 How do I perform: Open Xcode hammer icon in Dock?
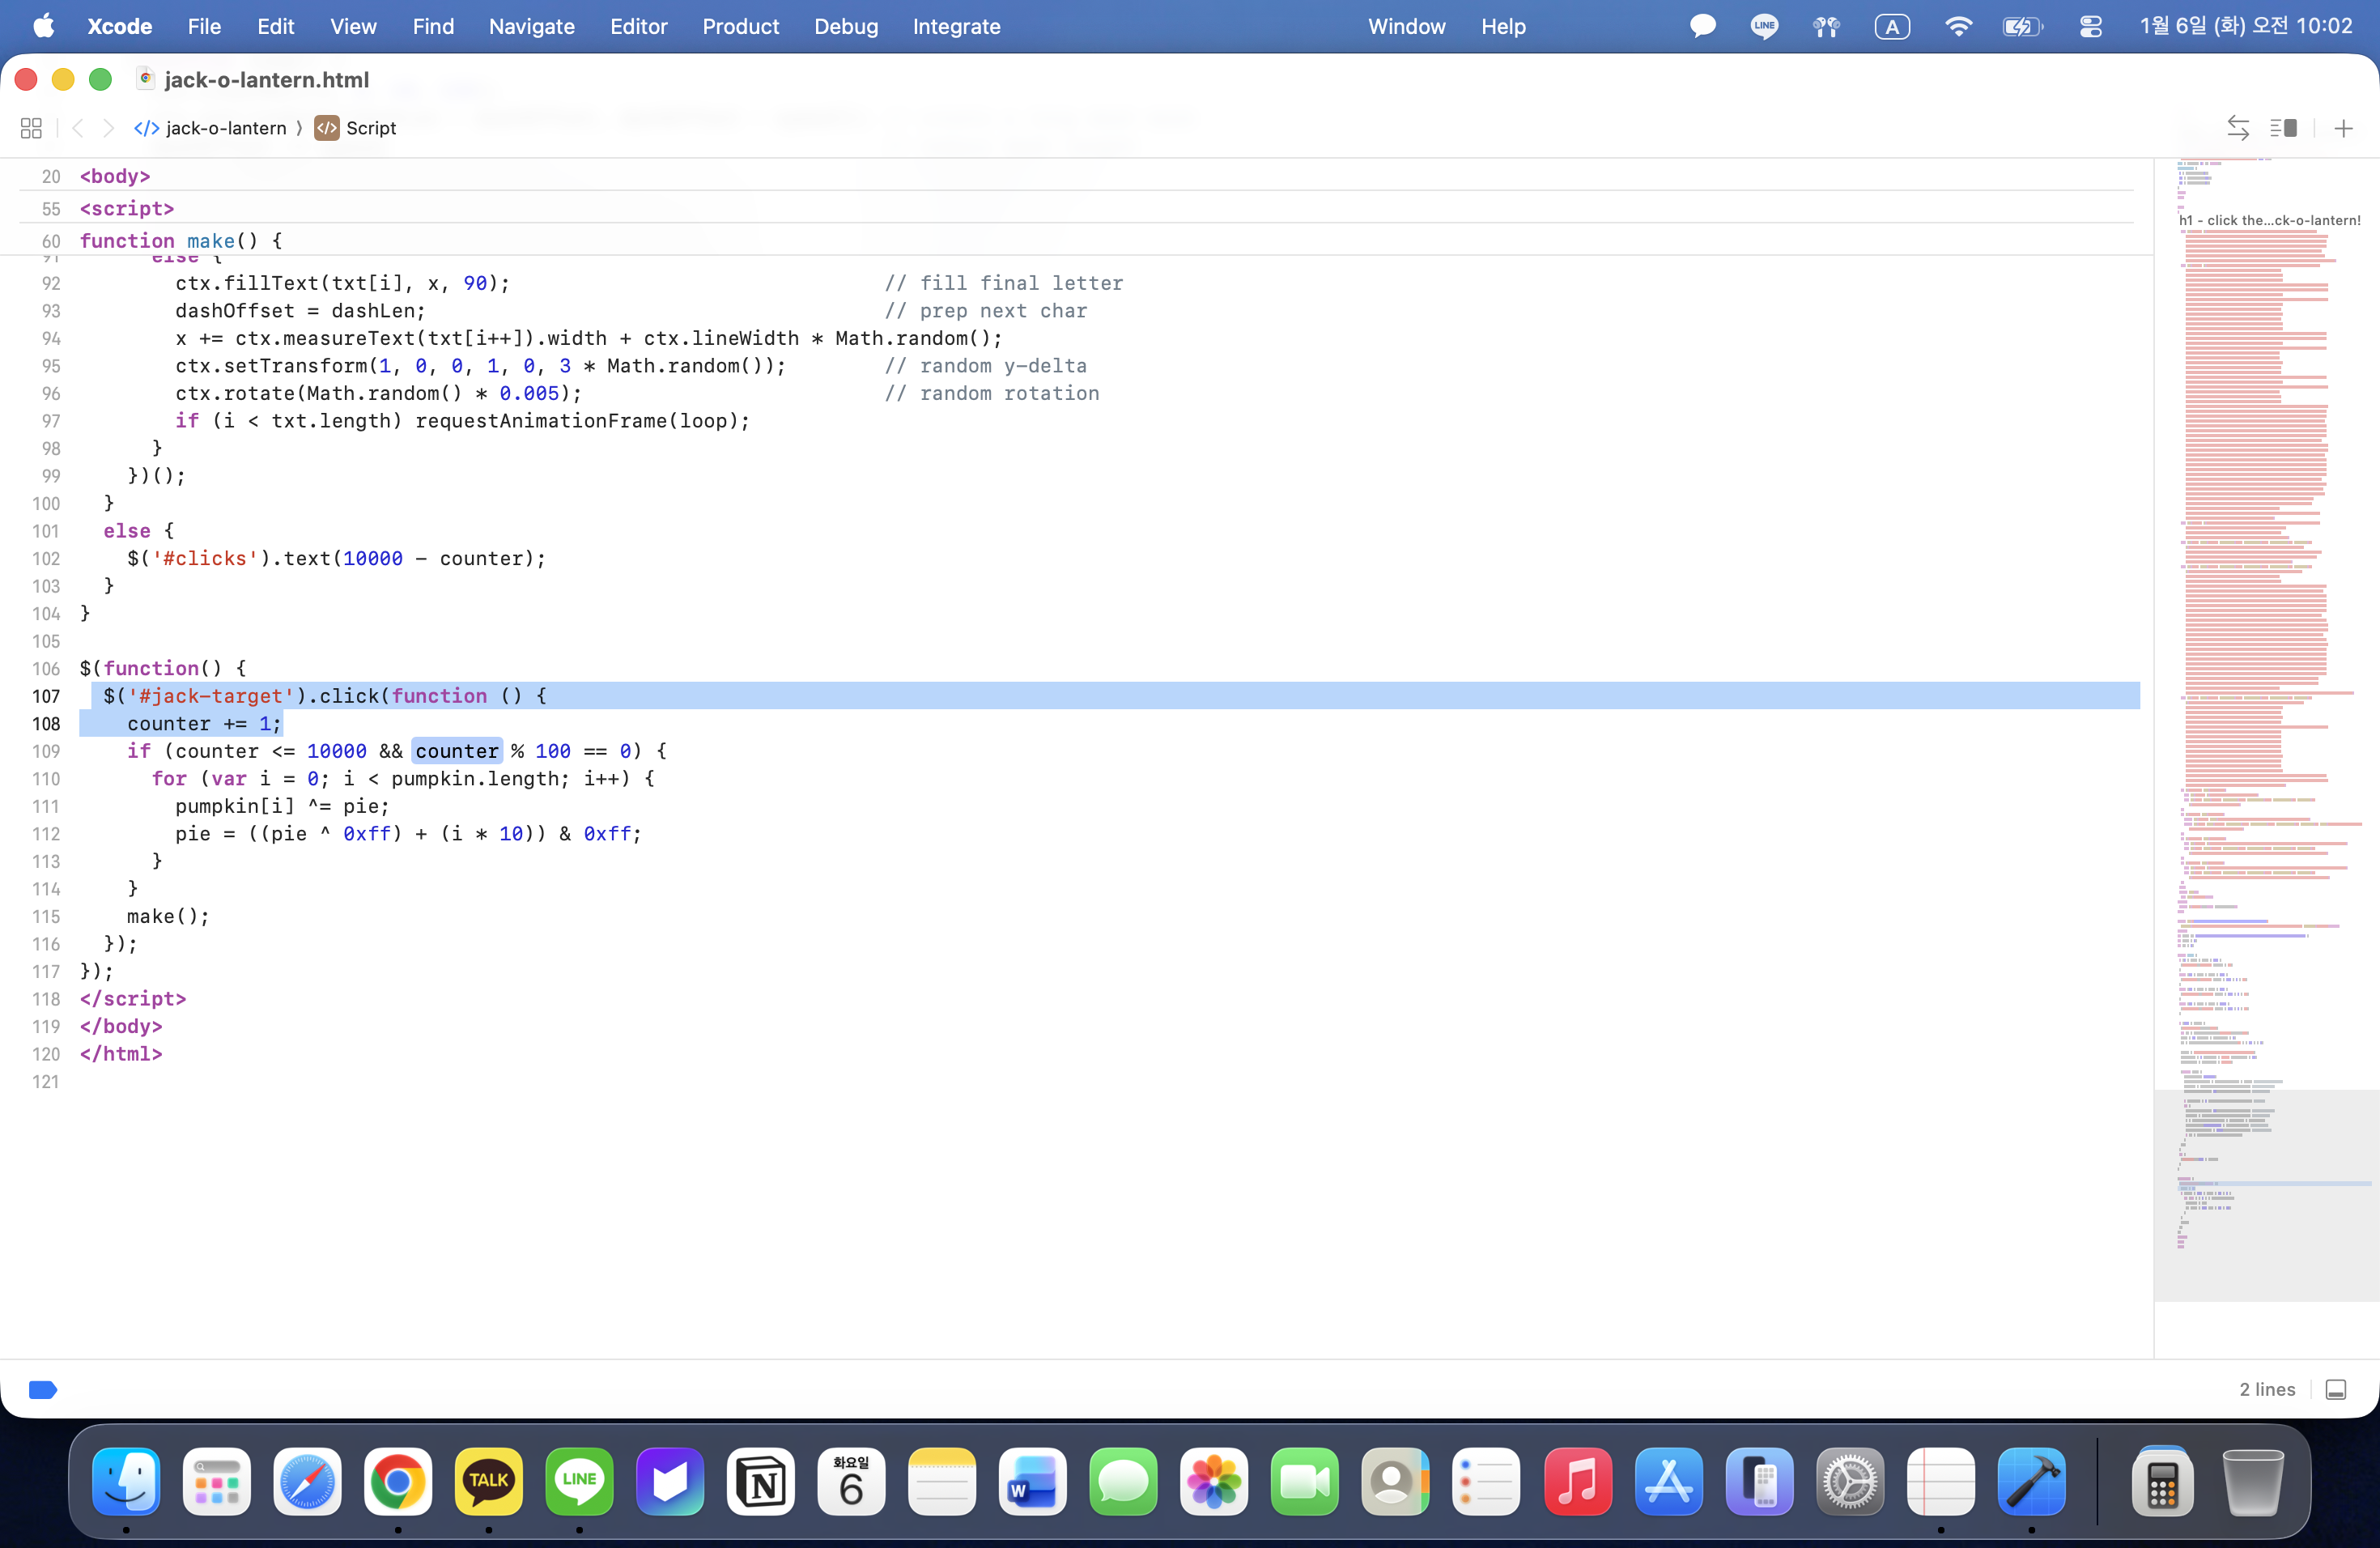tap(2030, 1481)
